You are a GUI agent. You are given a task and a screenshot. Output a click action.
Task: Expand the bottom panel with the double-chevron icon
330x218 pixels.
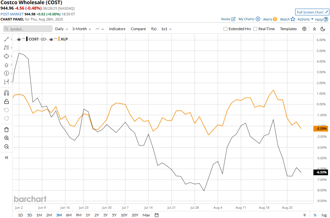point(304,215)
